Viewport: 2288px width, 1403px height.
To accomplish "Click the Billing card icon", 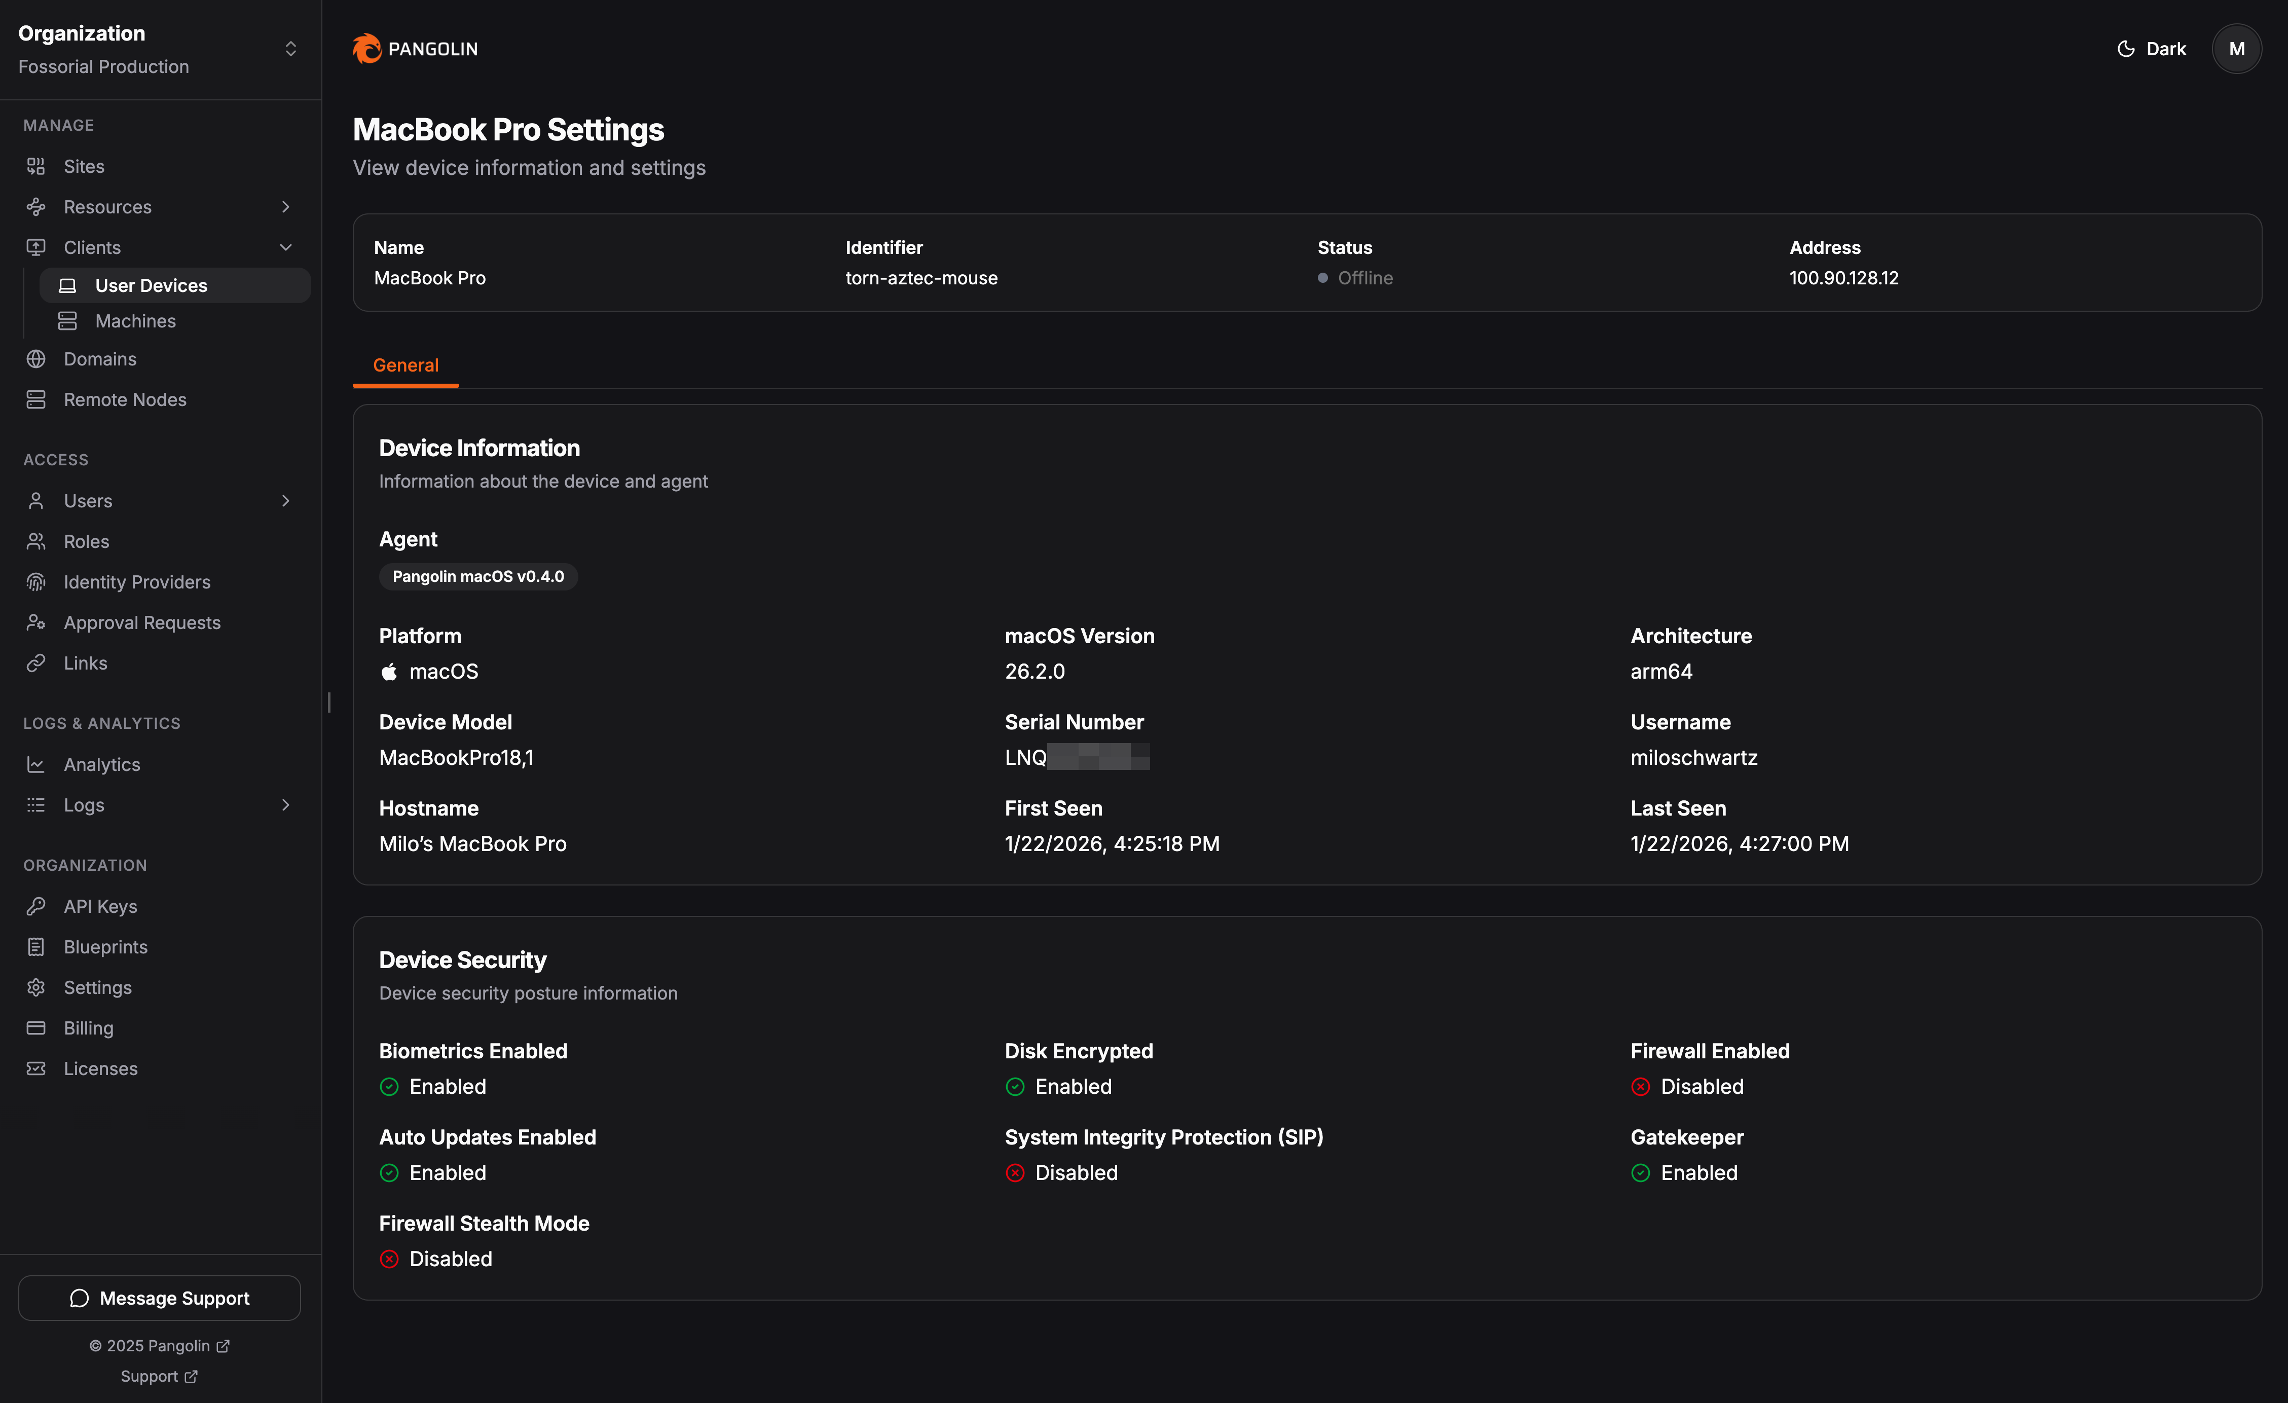I will (x=36, y=1028).
